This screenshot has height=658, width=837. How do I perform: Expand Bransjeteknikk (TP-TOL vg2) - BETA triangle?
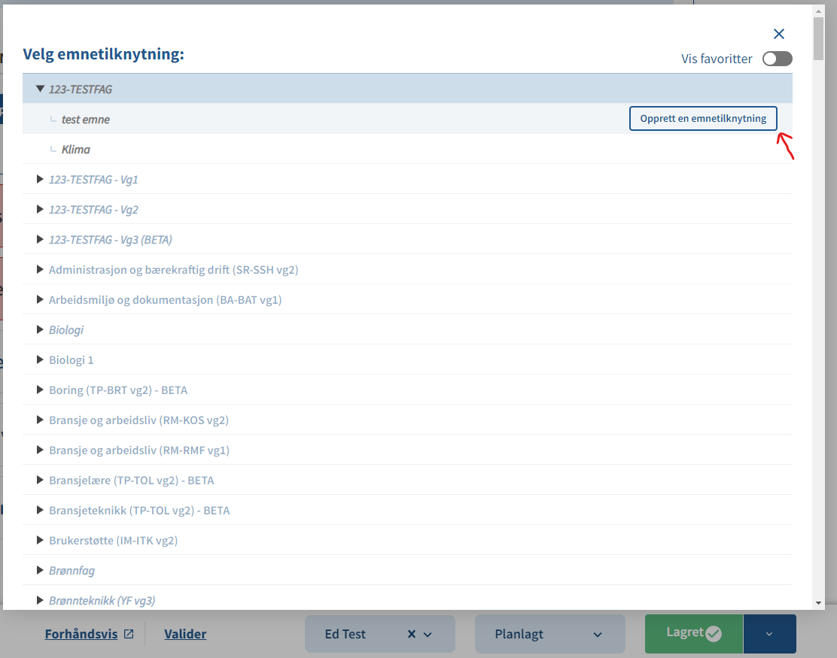tap(40, 511)
